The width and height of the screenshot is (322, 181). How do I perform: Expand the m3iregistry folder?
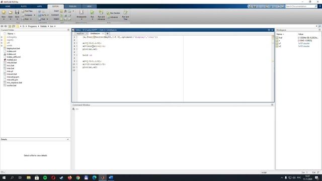point(2,37)
